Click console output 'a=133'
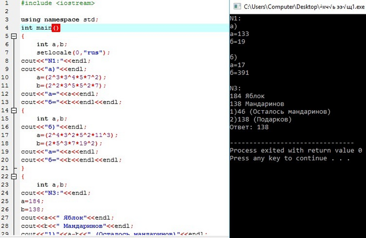 pos(239,34)
